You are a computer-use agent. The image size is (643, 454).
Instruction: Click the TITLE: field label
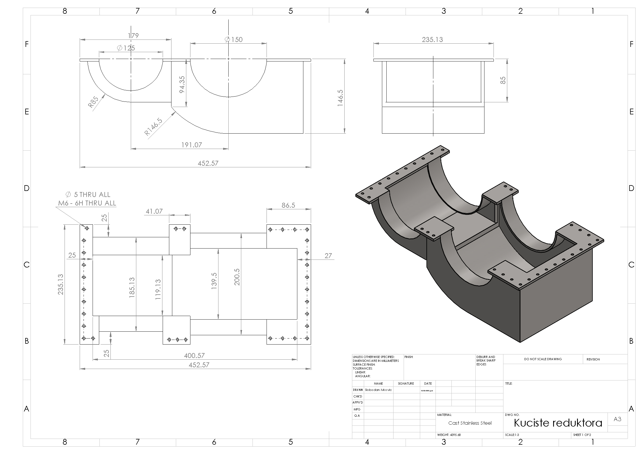tap(509, 383)
